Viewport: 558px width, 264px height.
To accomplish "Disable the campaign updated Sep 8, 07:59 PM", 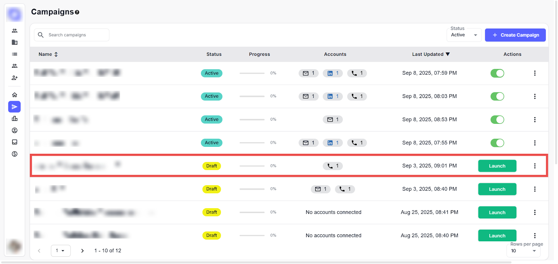I will [497, 73].
